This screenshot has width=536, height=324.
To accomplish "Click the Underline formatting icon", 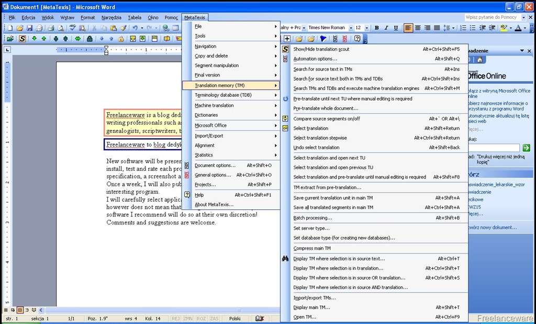I will 396,28.
